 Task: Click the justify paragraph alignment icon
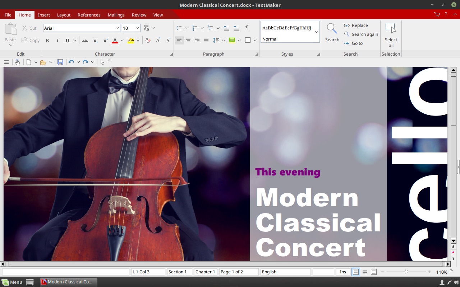point(206,40)
